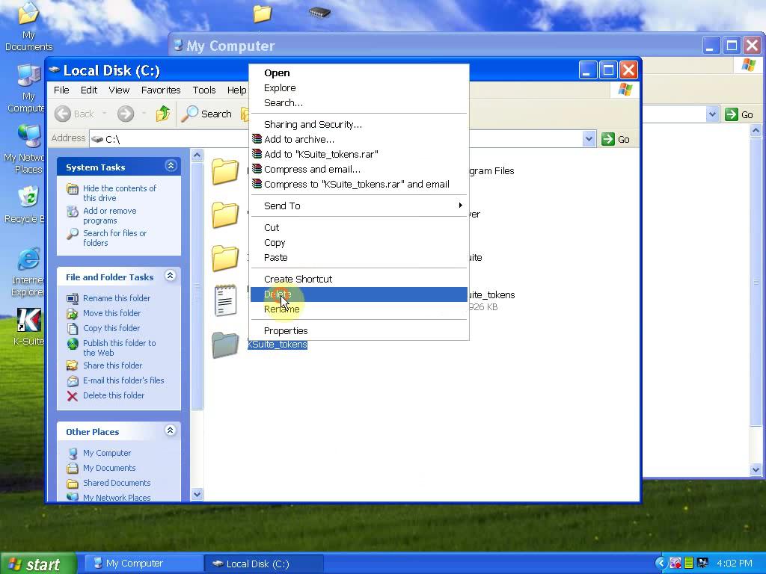The image size is (766, 574).
Task: Select the text document file icon
Action: (225, 300)
